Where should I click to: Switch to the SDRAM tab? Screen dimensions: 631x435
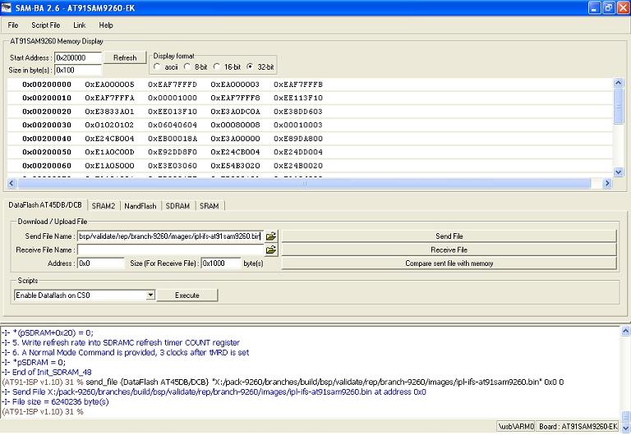coord(177,205)
